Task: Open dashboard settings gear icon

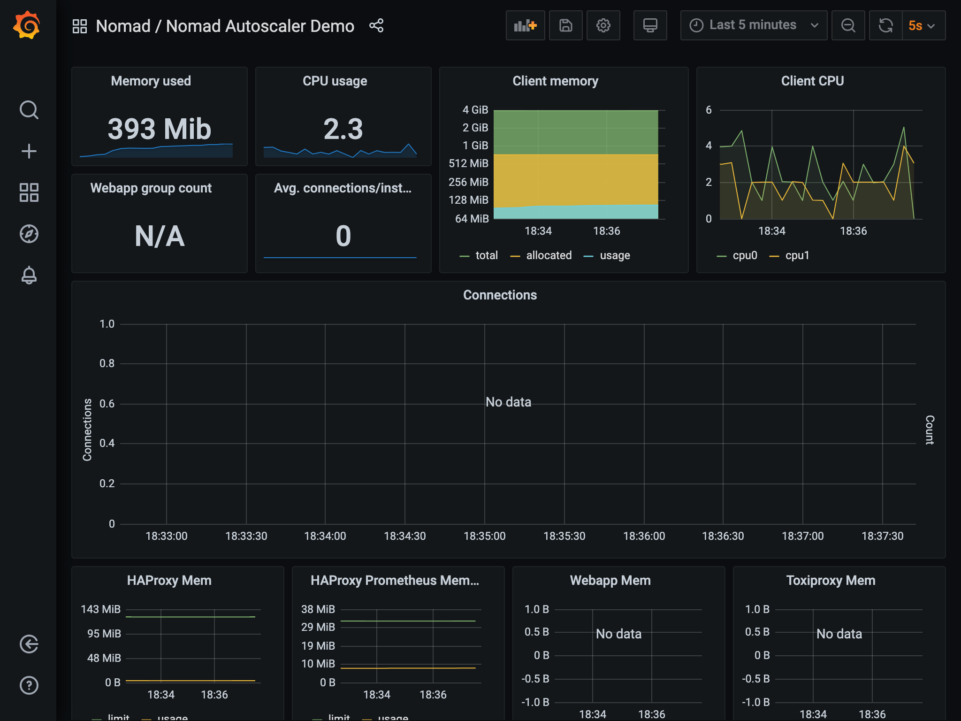Action: point(603,25)
